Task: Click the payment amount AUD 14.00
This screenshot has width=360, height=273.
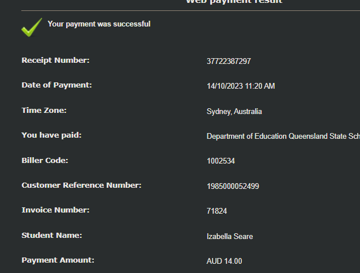Action: click(x=224, y=261)
